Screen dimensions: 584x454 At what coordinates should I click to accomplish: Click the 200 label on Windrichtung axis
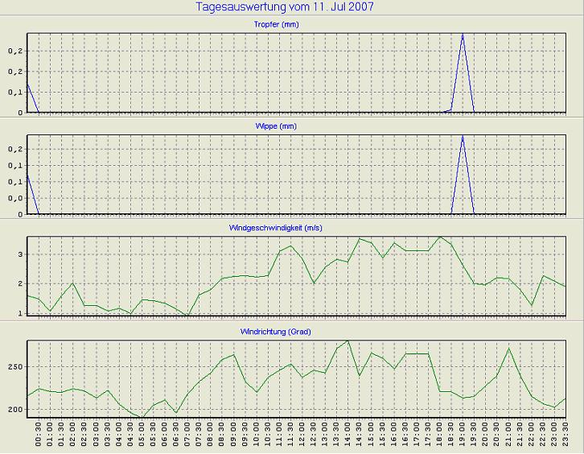[14, 410]
